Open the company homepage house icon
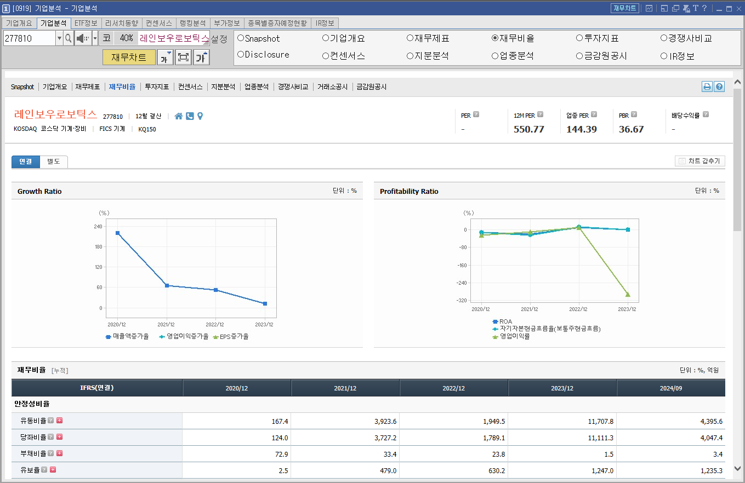This screenshot has height=483, width=745. (179, 116)
